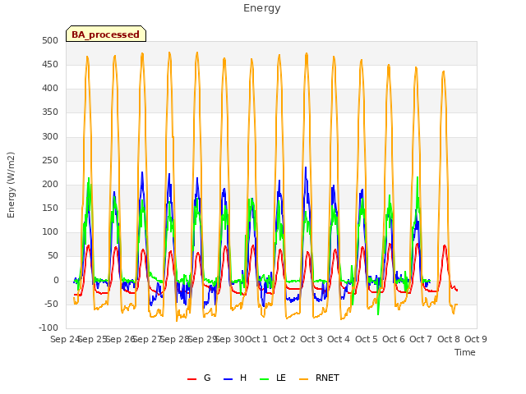Screen dimensions: 526x394
Task: Click the Time x-axis label
Action: (x=465, y=352)
